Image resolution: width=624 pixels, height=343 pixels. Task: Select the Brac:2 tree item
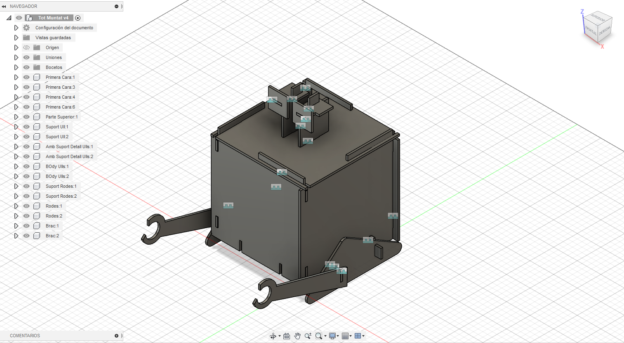click(52, 236)
